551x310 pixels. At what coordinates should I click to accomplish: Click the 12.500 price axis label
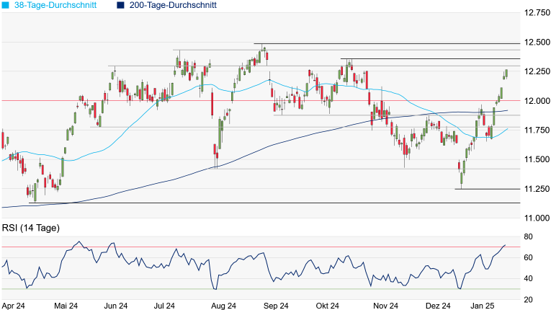click(x=537, y=43)
